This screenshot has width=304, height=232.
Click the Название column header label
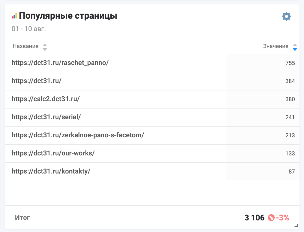26,46
